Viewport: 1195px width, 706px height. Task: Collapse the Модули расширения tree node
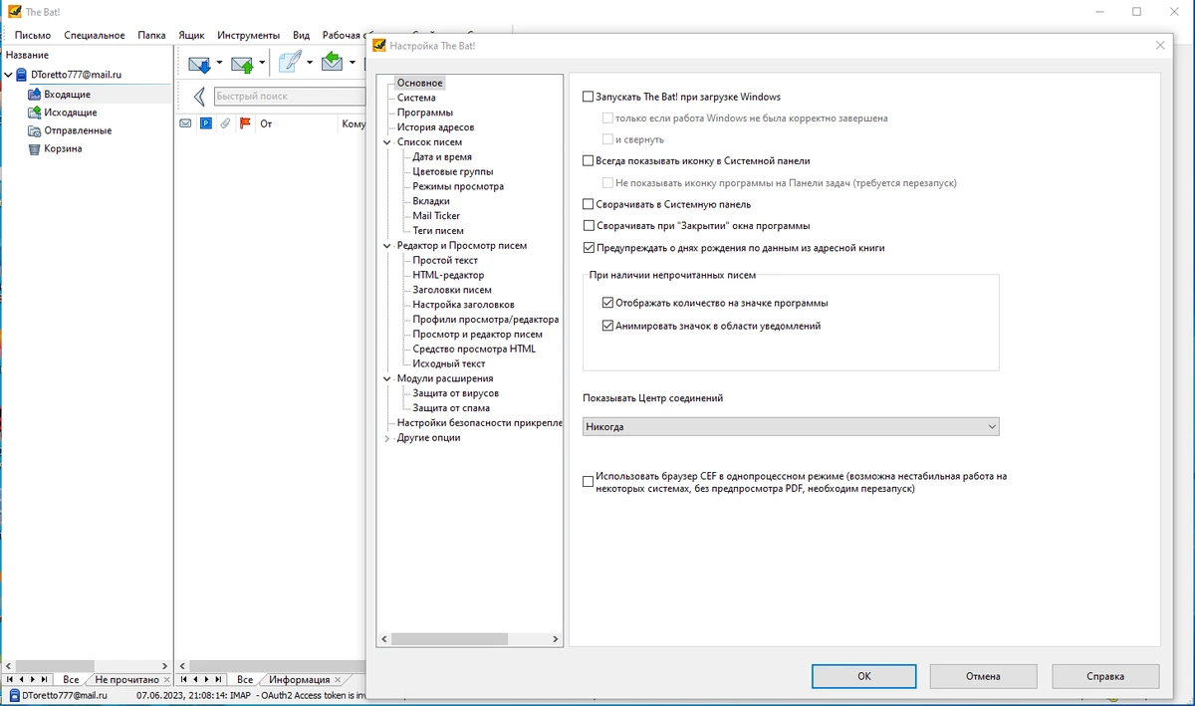[387, 378]
